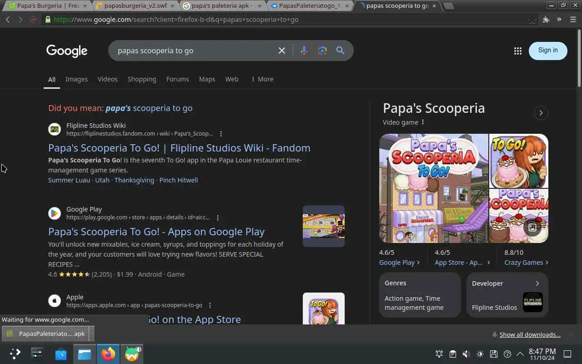Viewport: 582px width, 364px height.
Task: Open the Video game three-dot options
Action: [x=423, y=122]
